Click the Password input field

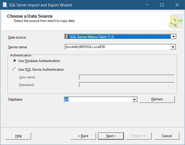click(127, 85)
